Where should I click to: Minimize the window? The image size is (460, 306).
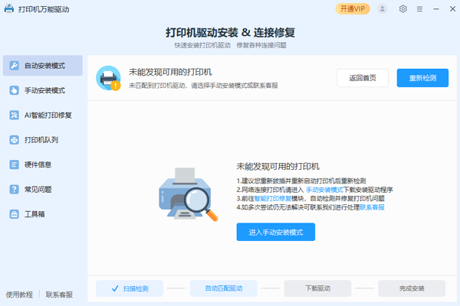436,9
